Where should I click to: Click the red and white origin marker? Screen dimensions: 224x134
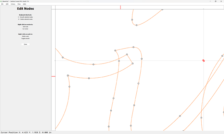(204, 61)
